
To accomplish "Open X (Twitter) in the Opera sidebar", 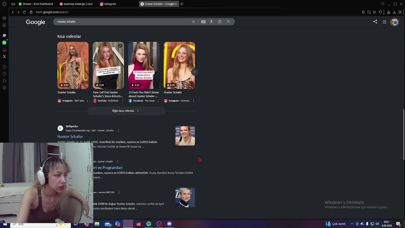I will [4, 57].
